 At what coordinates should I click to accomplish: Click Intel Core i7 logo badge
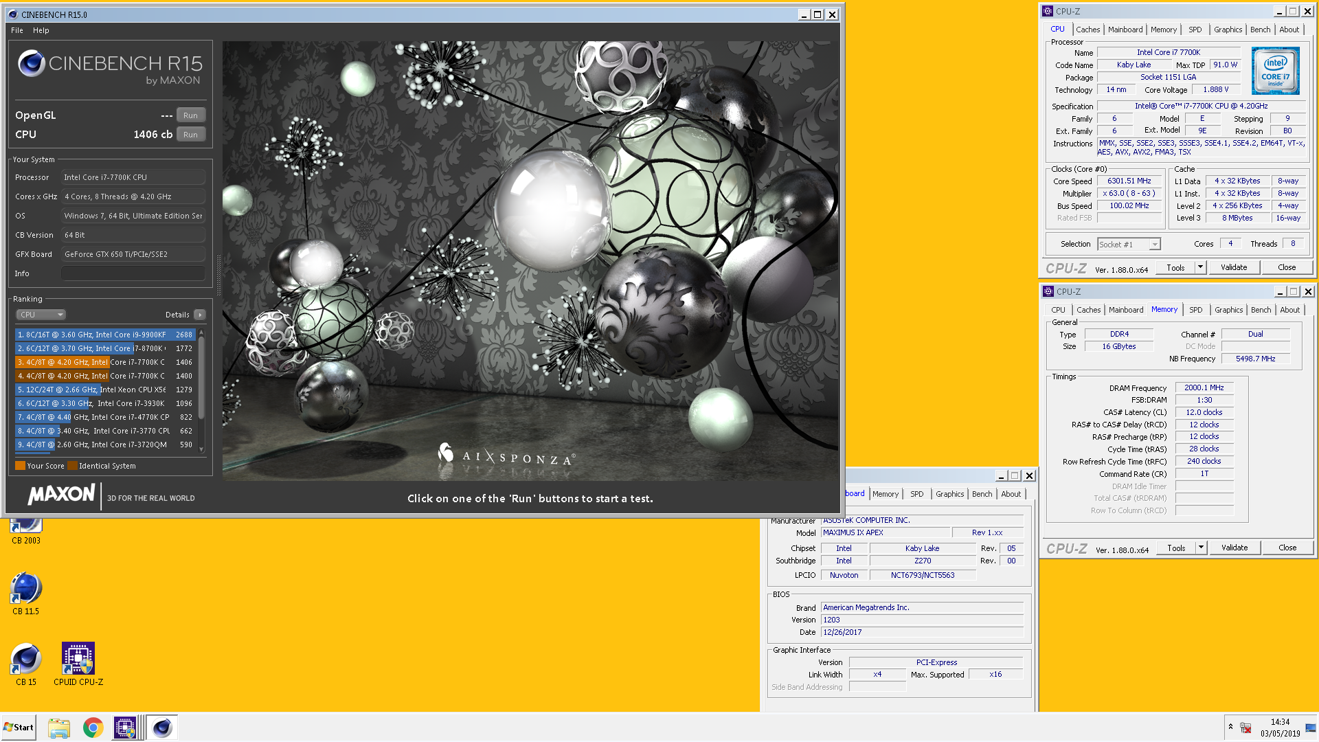[x=1275, y=71]
